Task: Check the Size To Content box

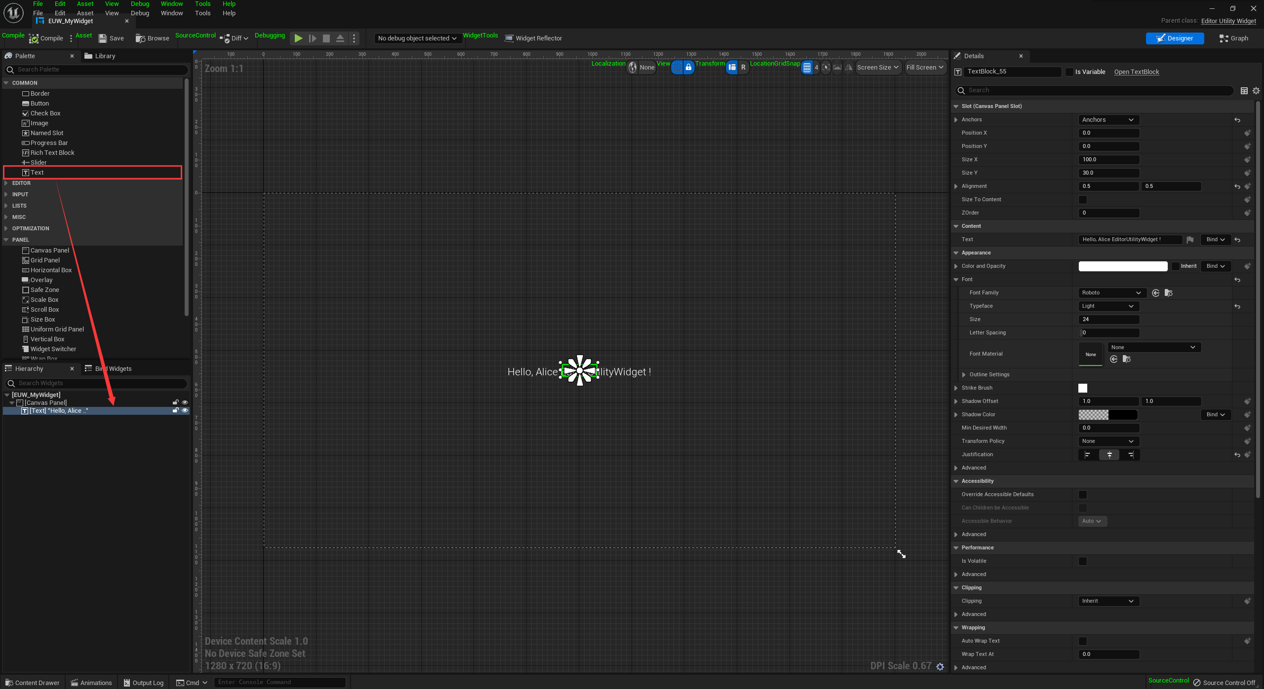Action: 1083,200
